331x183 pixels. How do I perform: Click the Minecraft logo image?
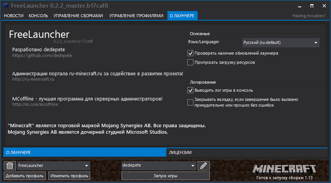click(285, 169)
